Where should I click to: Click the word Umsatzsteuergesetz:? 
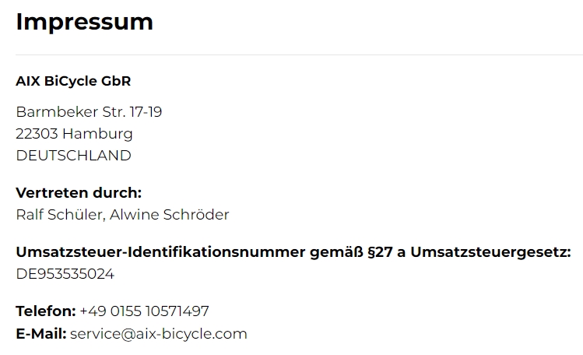coord(490,253)
